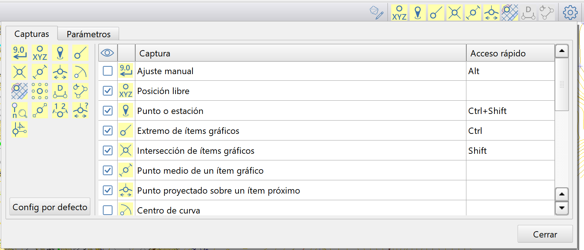Click the magnifier point search icon

coord(20,110)
